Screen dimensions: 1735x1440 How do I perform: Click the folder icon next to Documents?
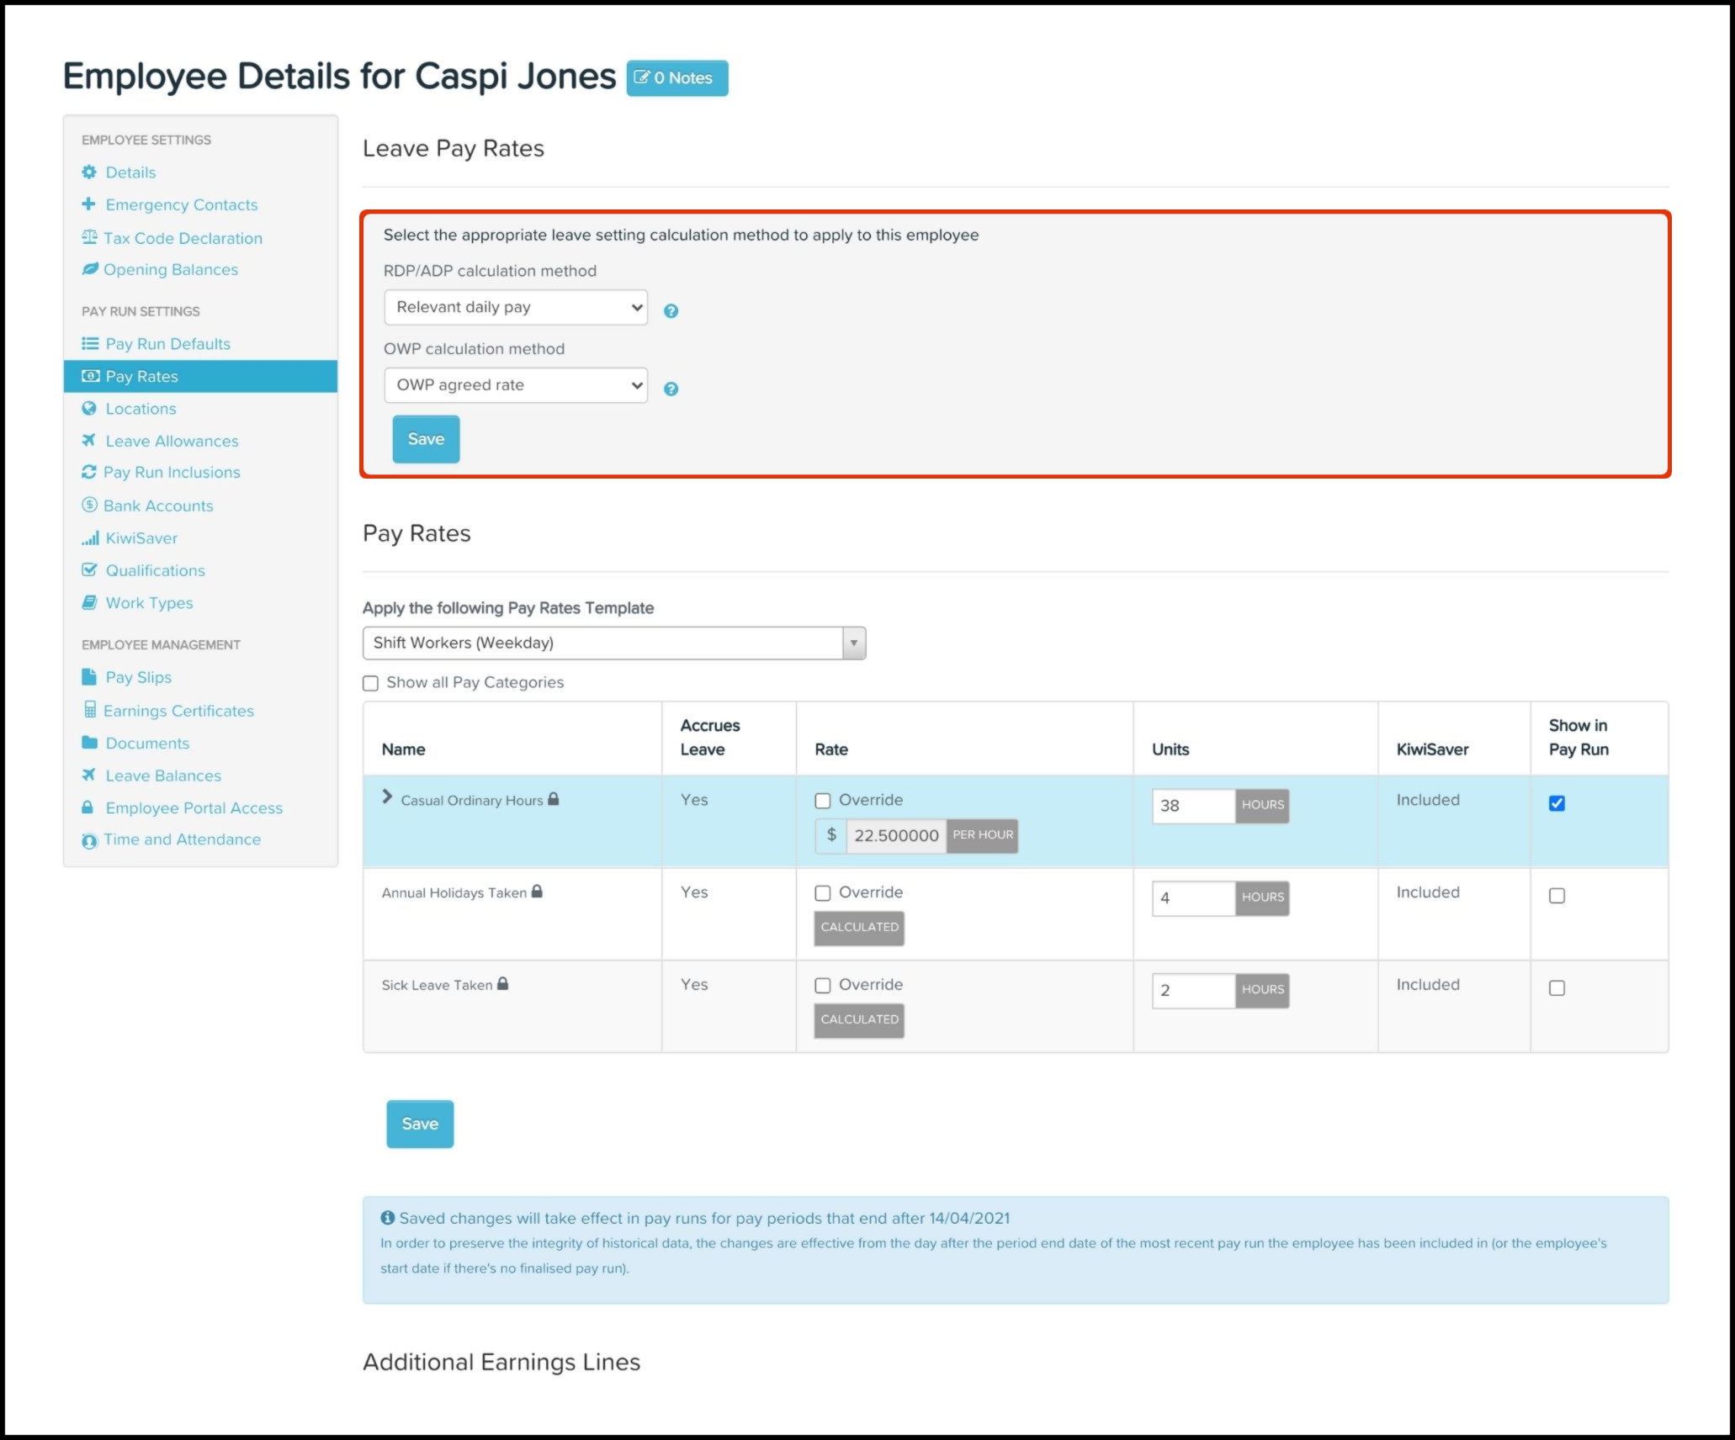(x=89, y=743)
